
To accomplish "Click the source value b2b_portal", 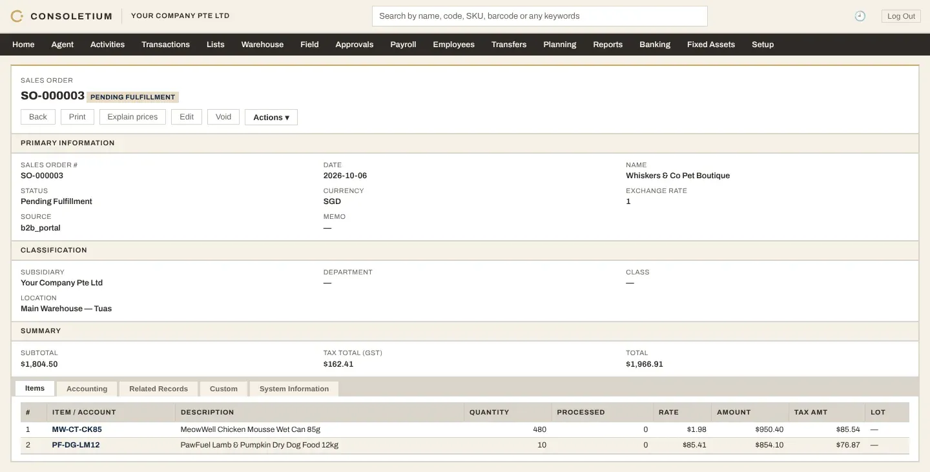I will coord(41,227).
